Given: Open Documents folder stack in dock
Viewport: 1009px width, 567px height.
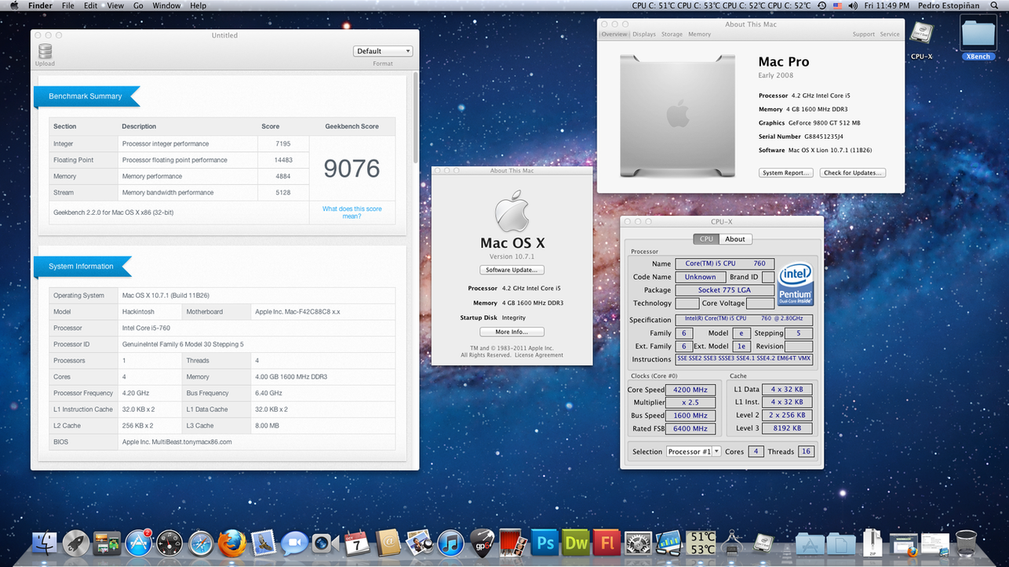Looking at the screenshot, I should pos(840,543).
